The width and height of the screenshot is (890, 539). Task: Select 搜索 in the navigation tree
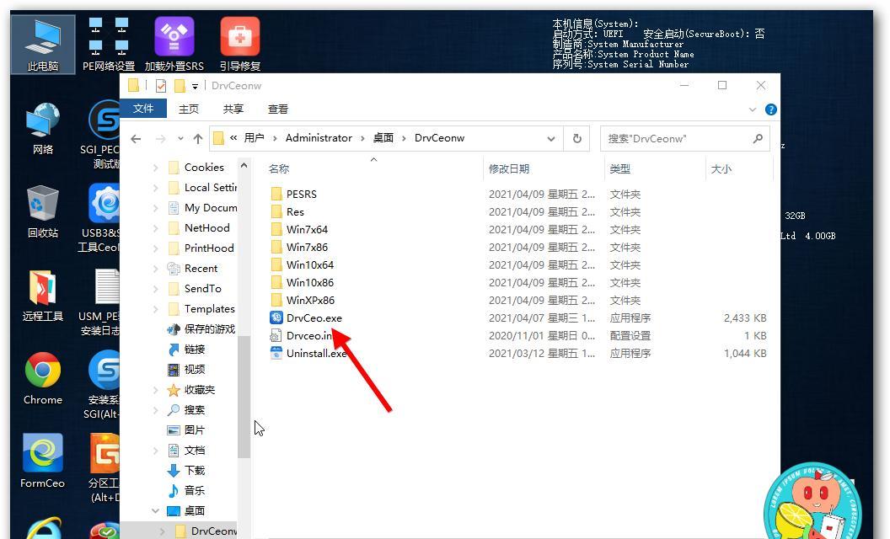pos(195,409)
